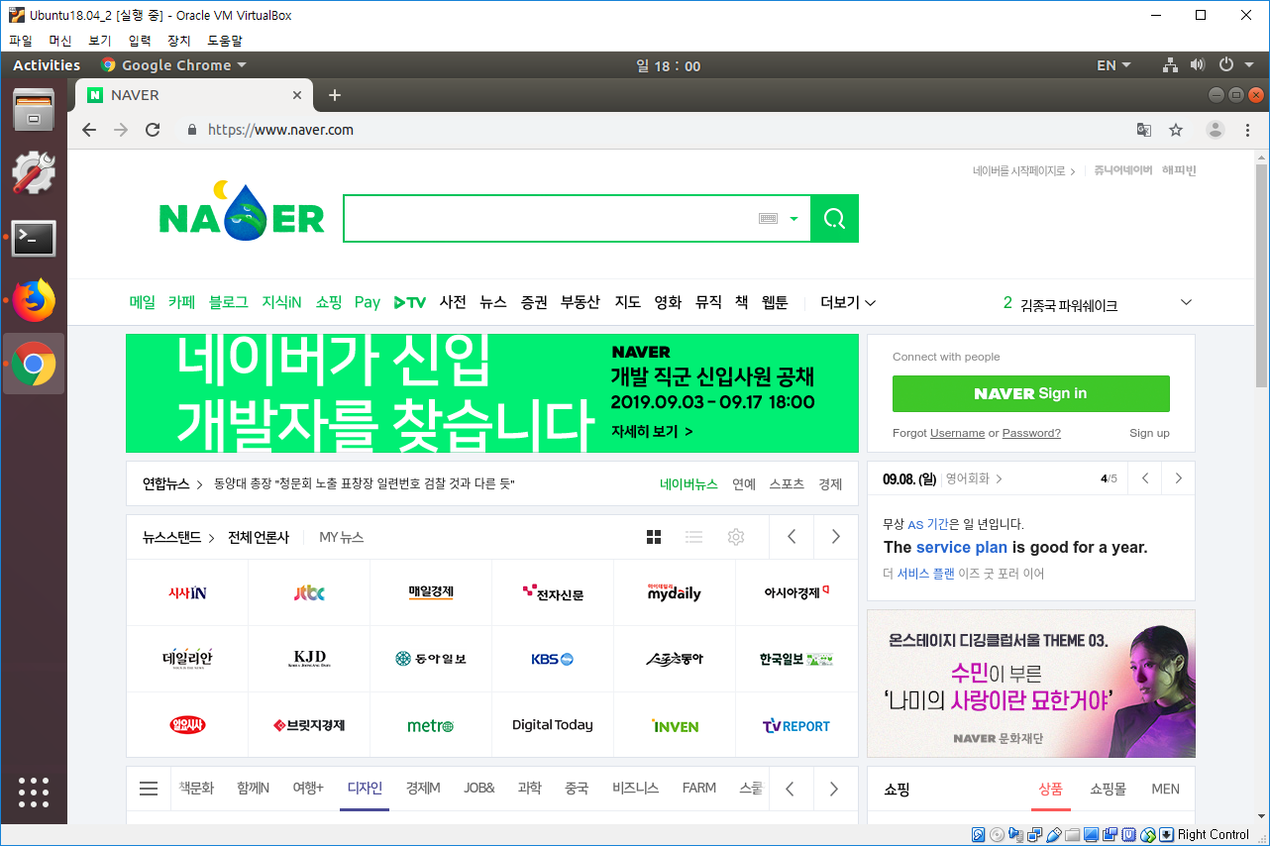This screenshot has height=846, width=1270.
Task: Open the Files app in the Ubuntu dock
Action: [x=34, y=109]
